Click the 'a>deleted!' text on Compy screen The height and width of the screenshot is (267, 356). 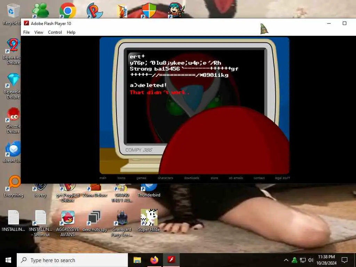pyautogui.click(x=148, y=85)
